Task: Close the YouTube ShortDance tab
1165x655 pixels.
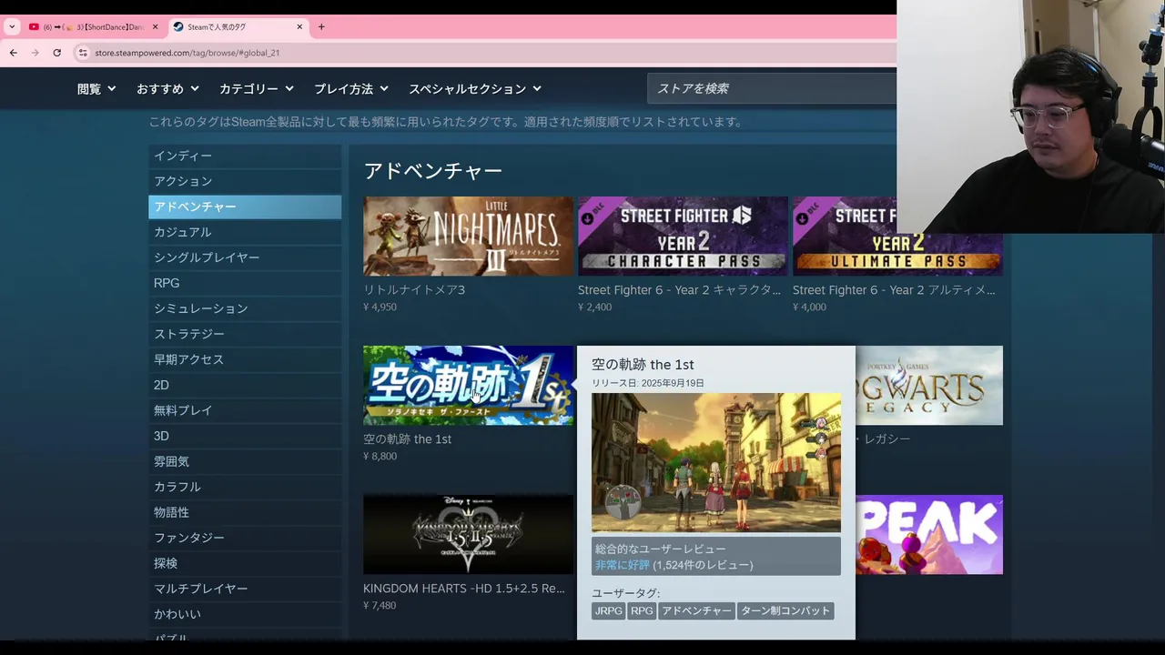Action: [155, 27]
